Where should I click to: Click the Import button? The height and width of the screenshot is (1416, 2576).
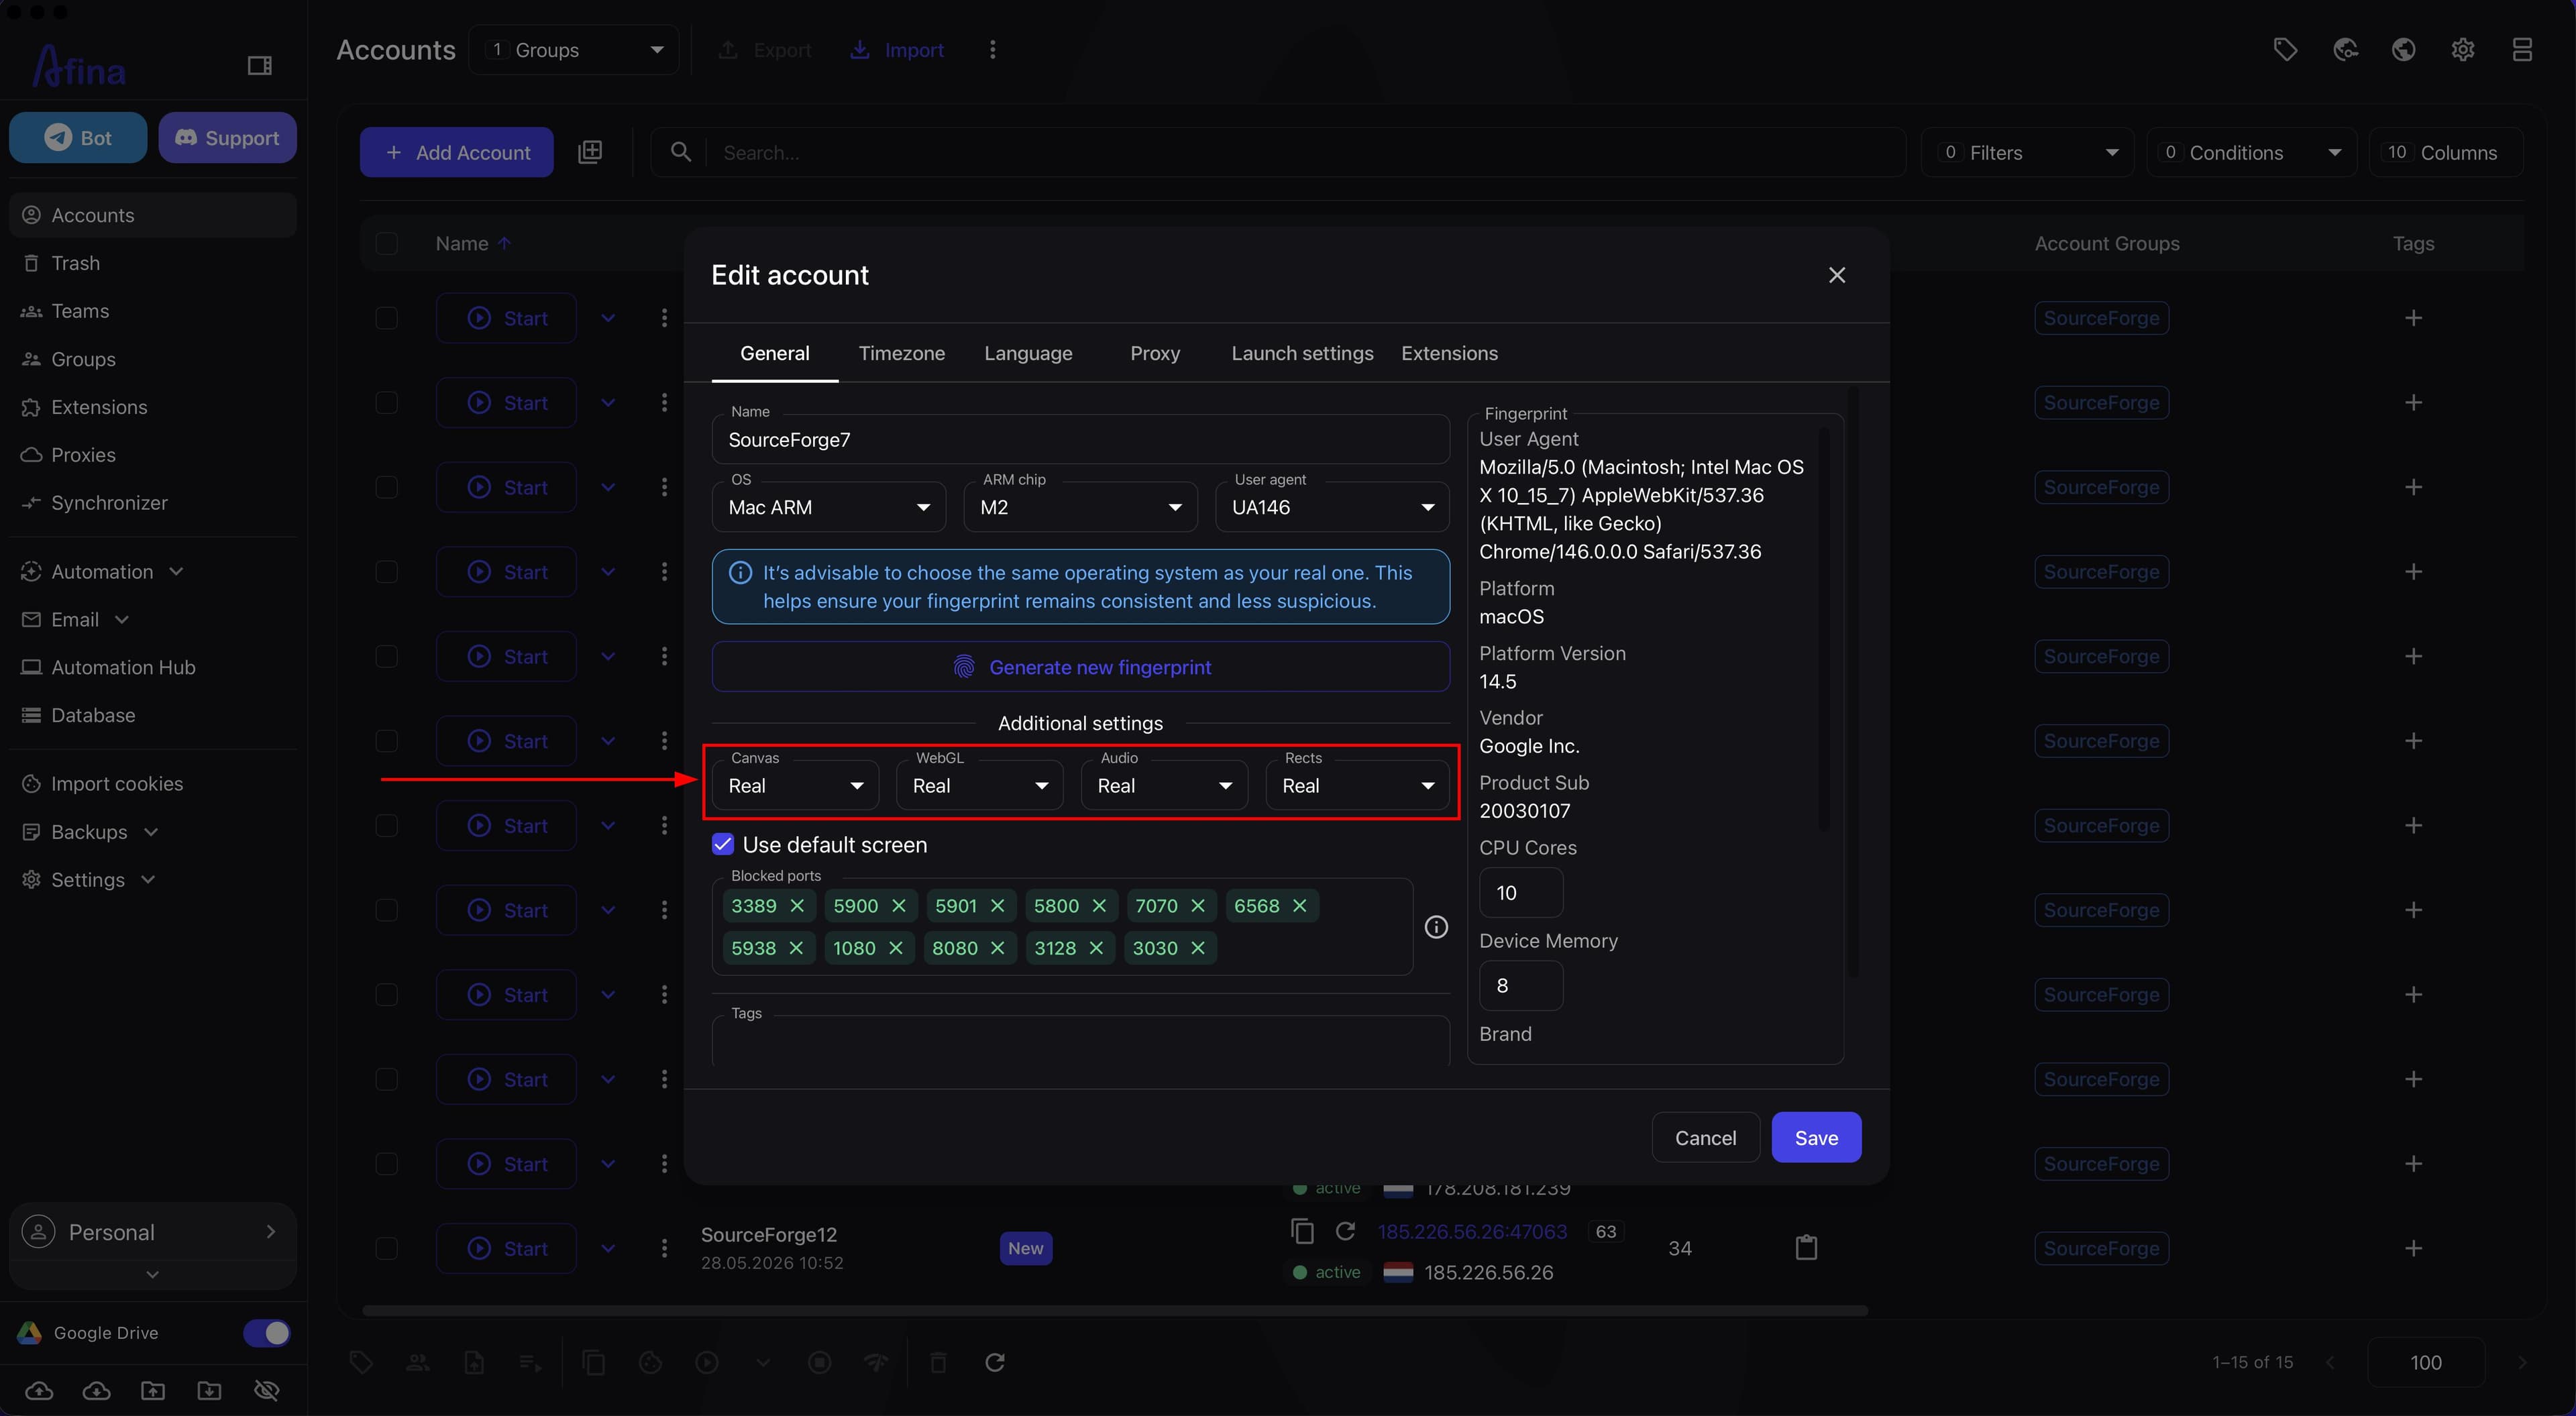896,50
